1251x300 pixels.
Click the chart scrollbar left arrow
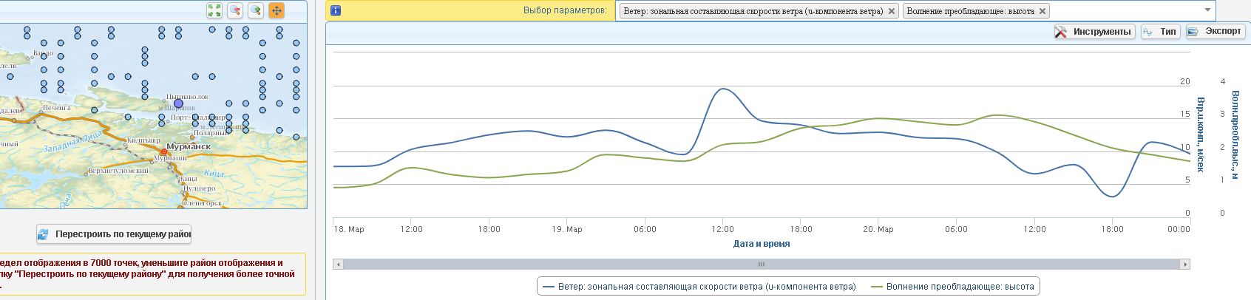tap(338, 265)
